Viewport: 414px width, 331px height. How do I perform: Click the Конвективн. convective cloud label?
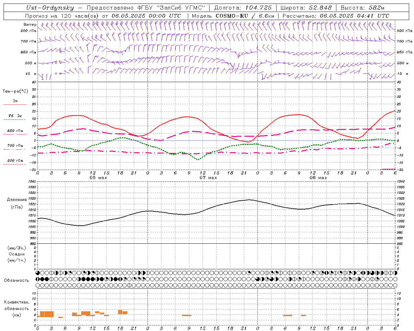coord(17,302)
